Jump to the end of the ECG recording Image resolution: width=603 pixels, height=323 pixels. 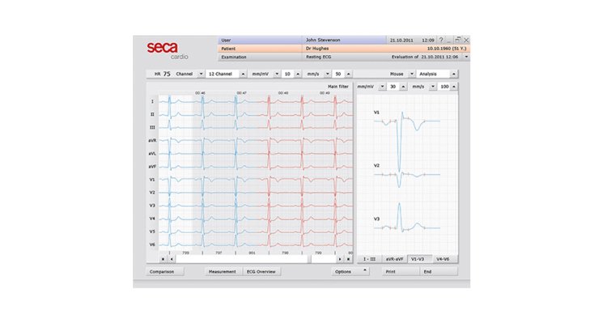[x=348, y=259]
